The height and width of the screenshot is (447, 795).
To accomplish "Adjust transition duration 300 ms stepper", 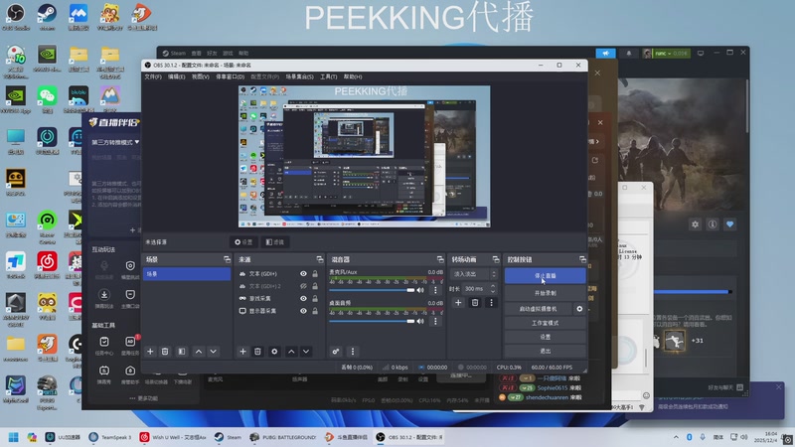I will pos(492,288).
